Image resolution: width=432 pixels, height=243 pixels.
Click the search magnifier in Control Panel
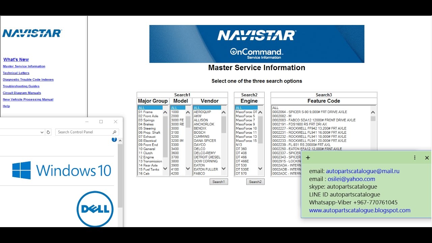pos(114,132)
